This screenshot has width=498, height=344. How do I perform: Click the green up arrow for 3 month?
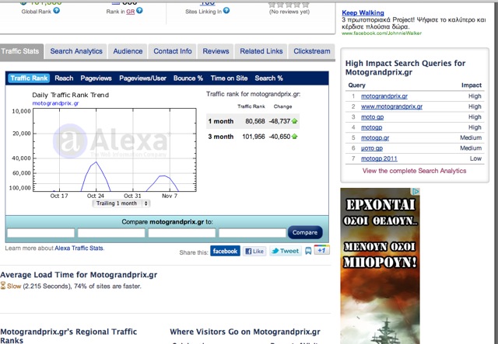(294, 137)
